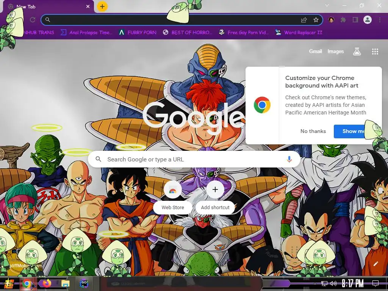Screen dimensions: 388x291
Task: Dismiss the theme promo with No thanks
Action: pyautogui.click(x=313, y=131)
